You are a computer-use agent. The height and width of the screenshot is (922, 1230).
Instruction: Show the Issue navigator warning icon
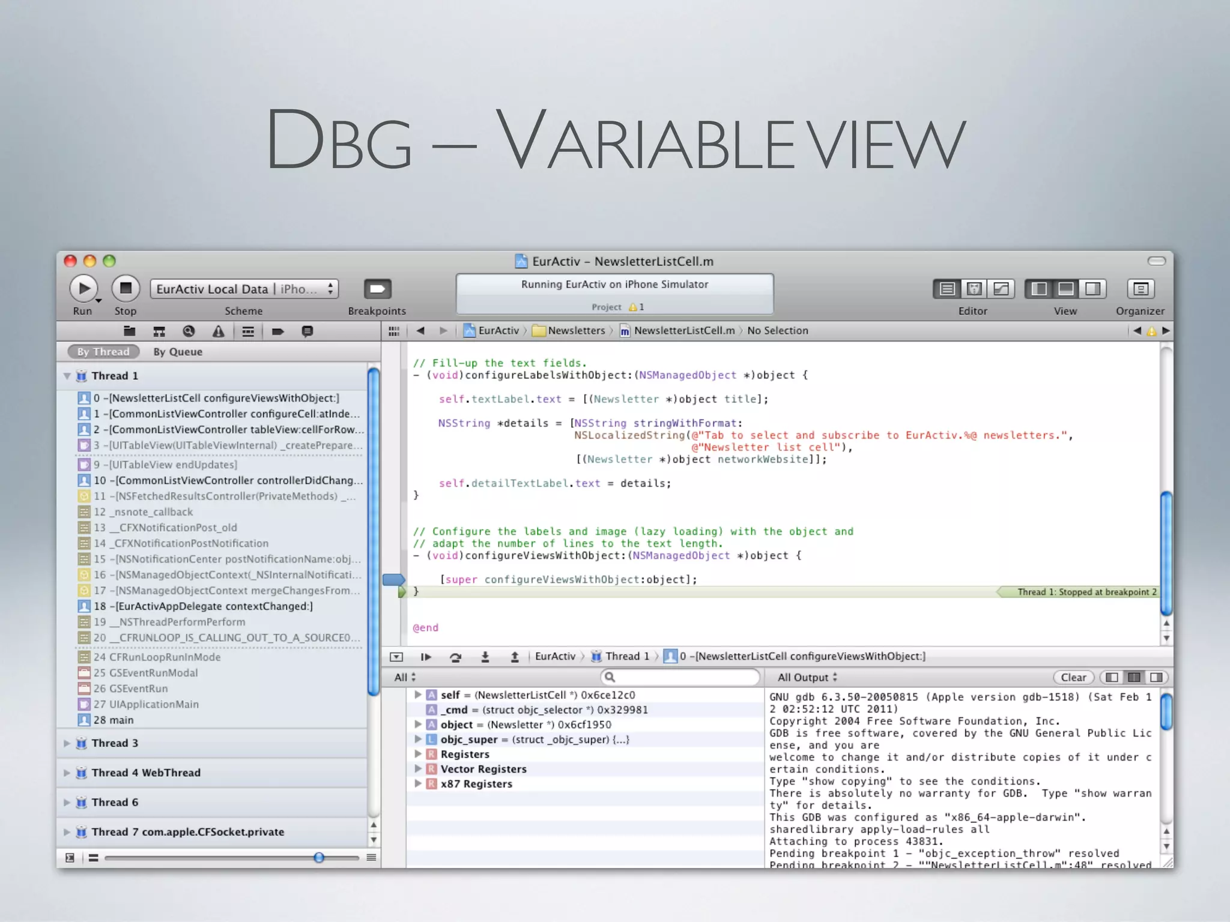pos(218,331)
